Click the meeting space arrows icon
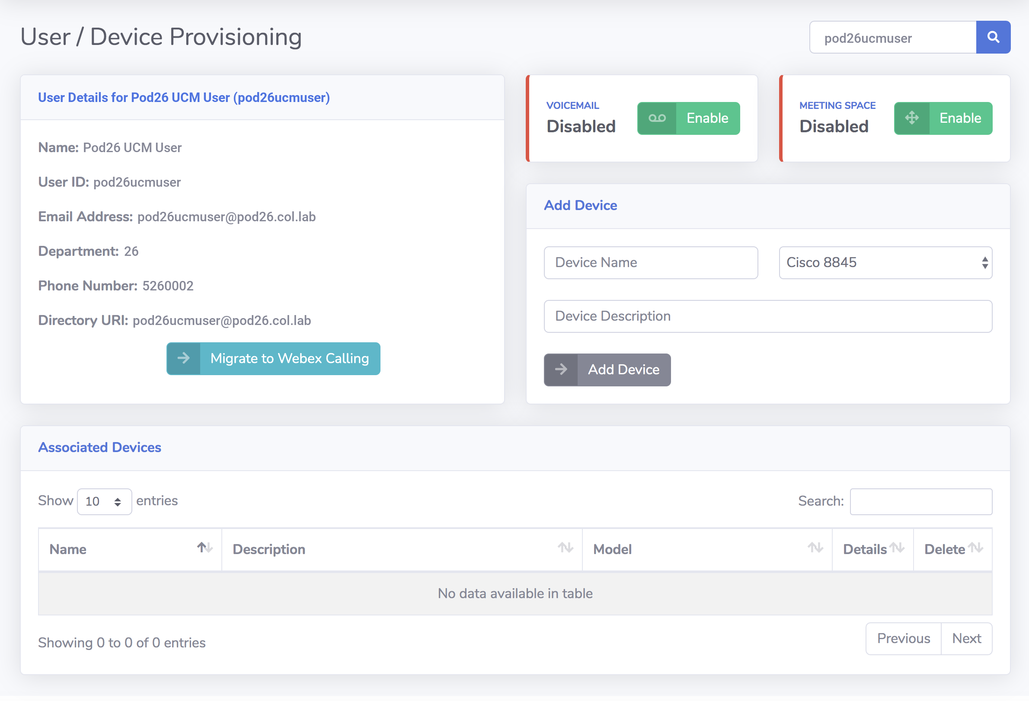 coord(911,118)
